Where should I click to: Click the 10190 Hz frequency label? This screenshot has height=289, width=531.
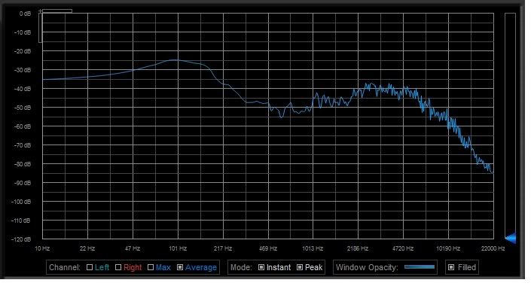pyautogui.click(x=448, y=248)
